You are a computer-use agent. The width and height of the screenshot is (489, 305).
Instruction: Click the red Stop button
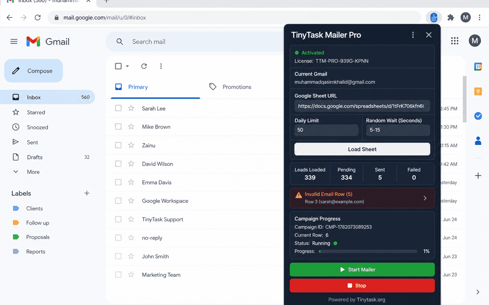[362, 286]
